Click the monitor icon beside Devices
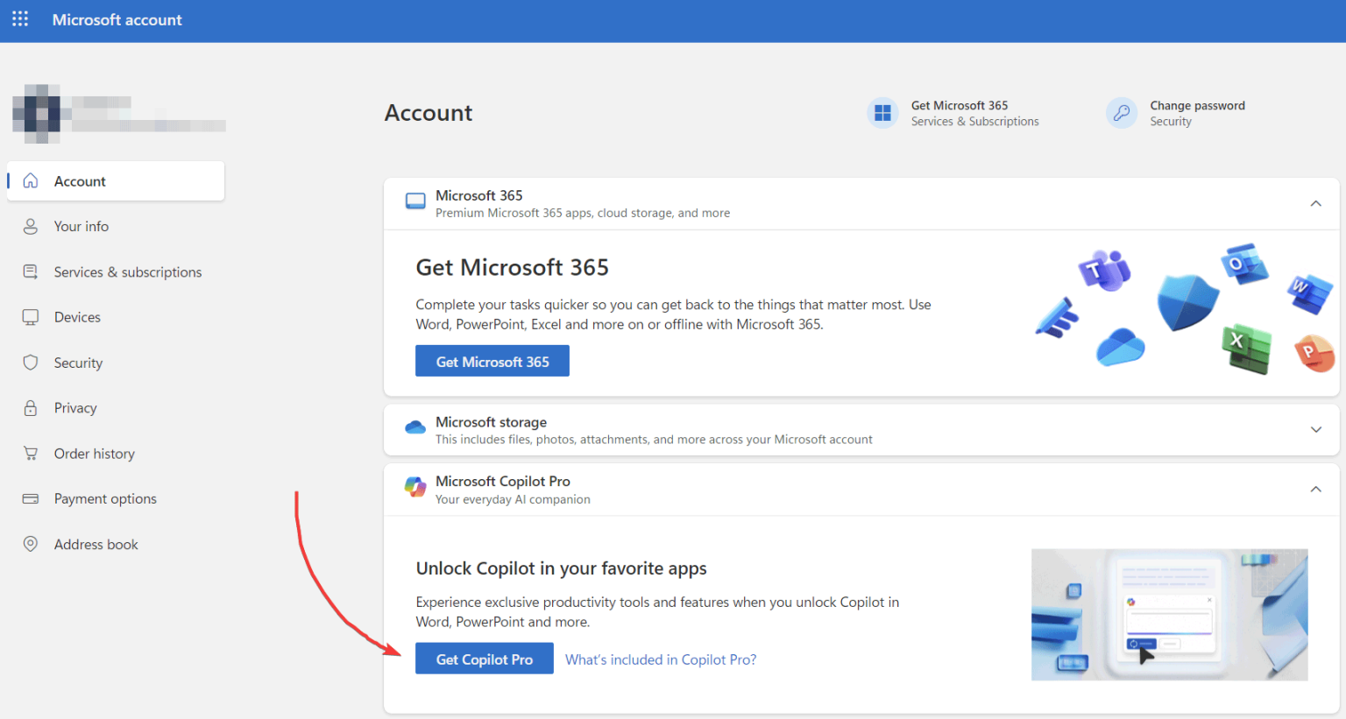Screen dimensions: 1346x719 (31, 317)
